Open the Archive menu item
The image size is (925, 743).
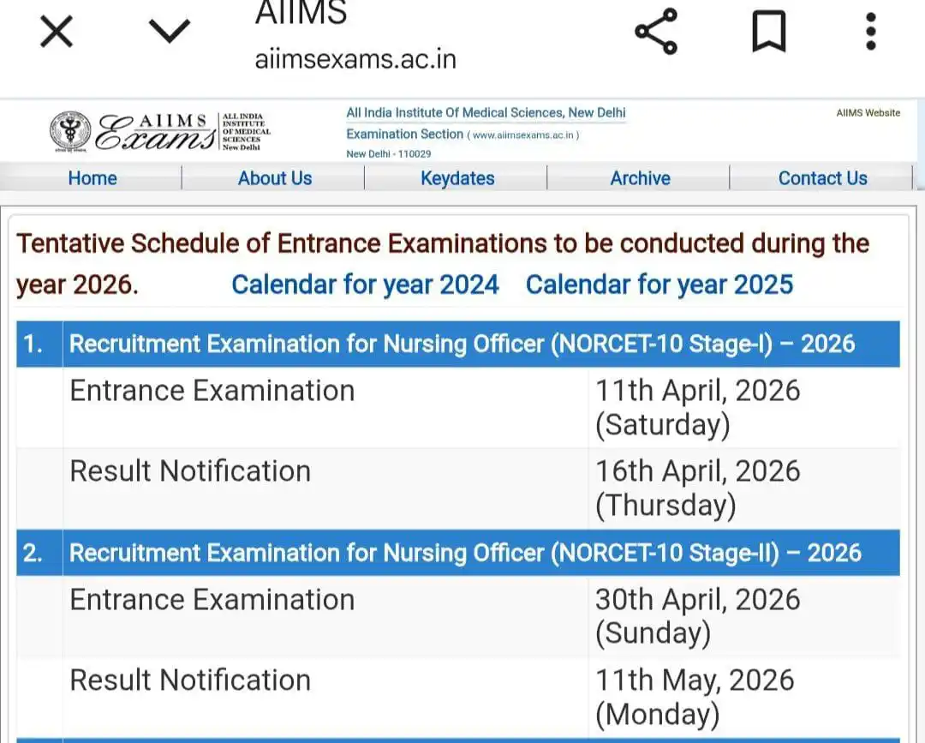tap(640, 178)
